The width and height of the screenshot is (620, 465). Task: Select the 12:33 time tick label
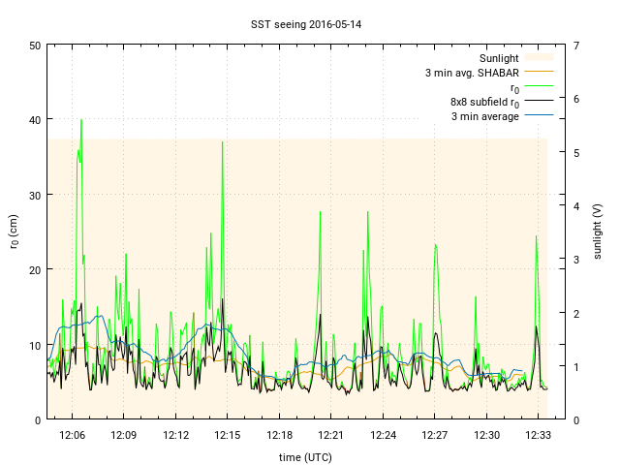point(538,436)
